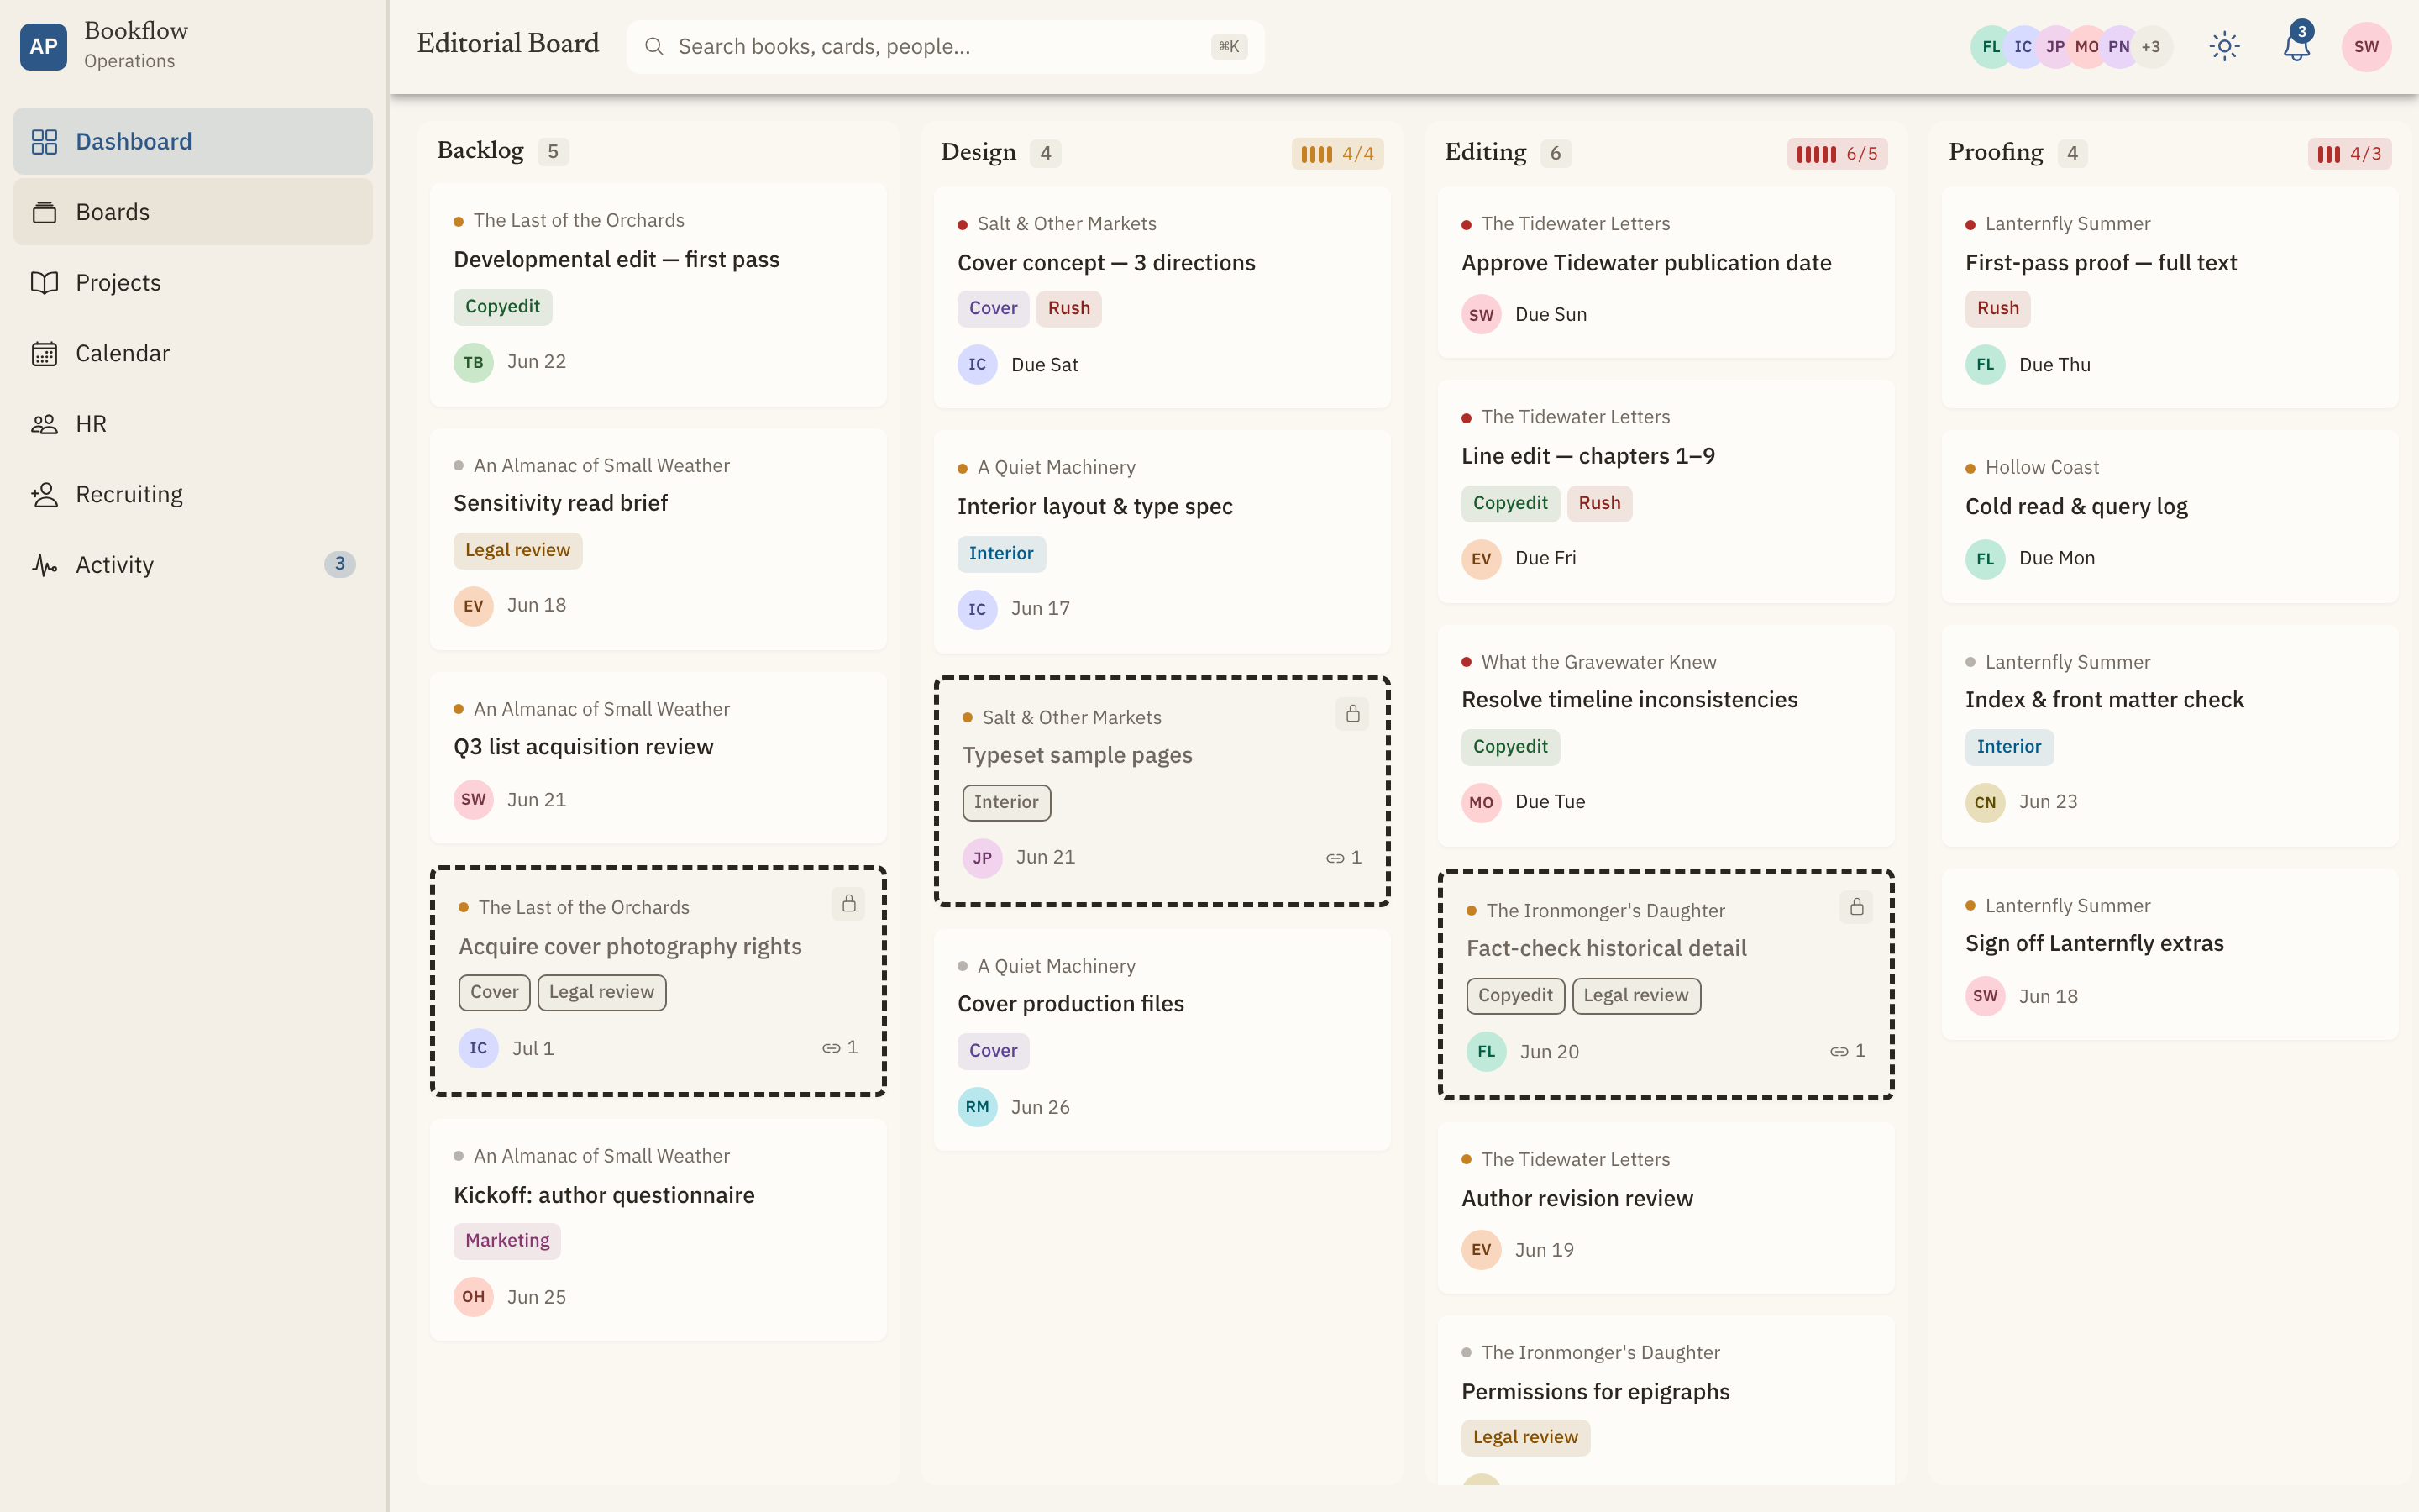Go to Projects in sidebar

tap(193, 282)
